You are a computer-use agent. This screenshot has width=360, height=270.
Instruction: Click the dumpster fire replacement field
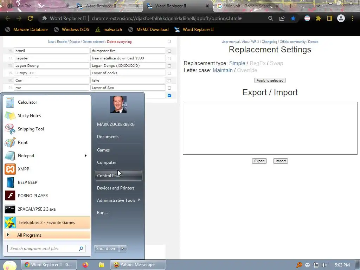tap(128, 51)
